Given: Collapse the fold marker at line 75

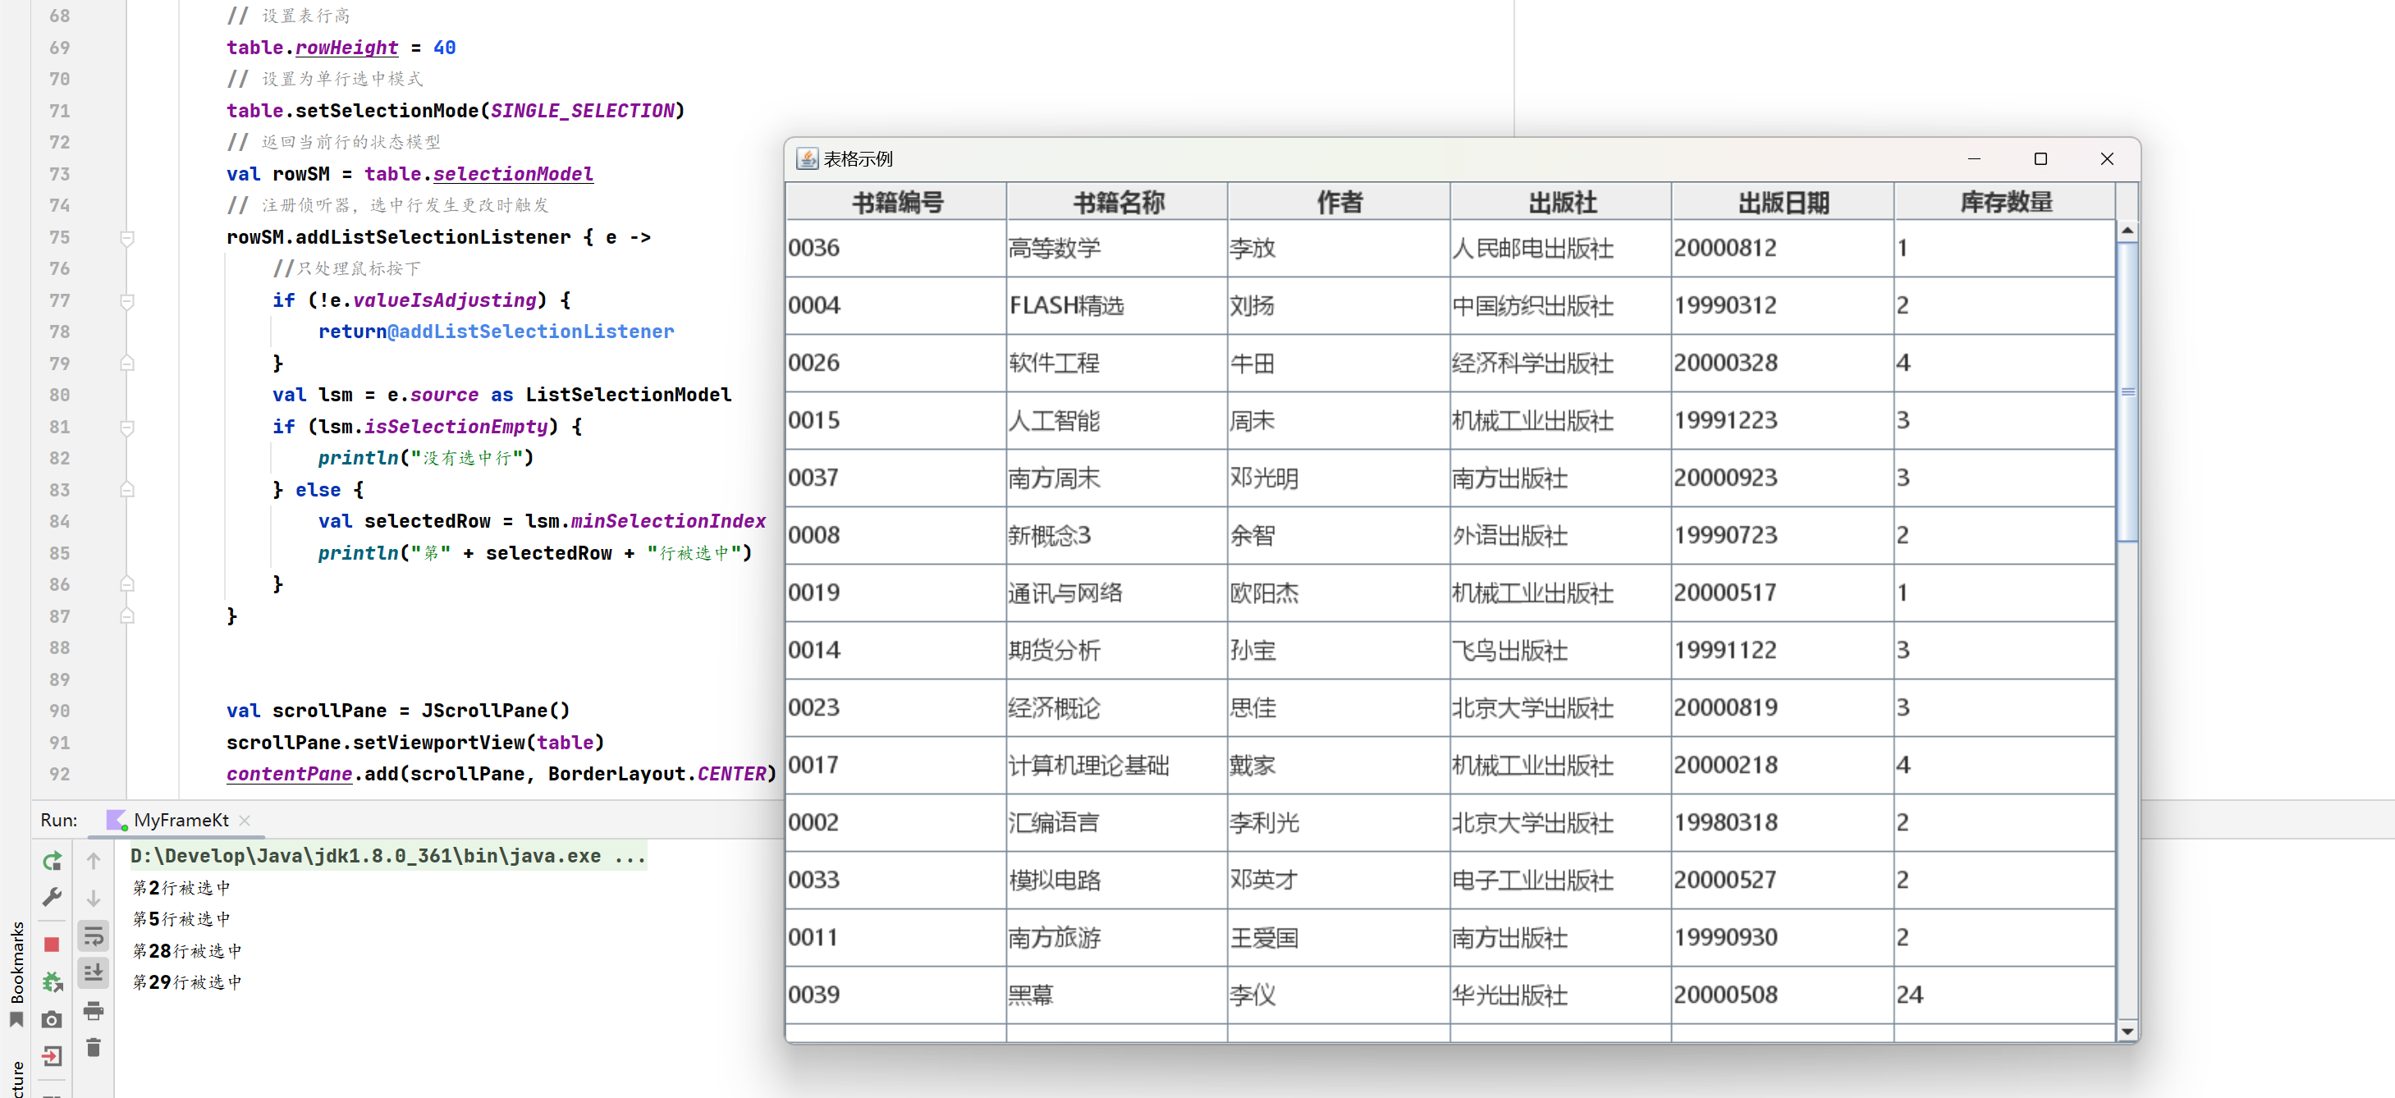Looking at the screenshot, I should click(x=127, y=238).
